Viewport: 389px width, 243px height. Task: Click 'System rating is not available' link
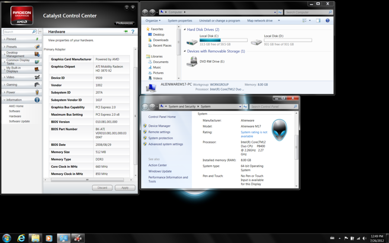click(x=254, y=134)
